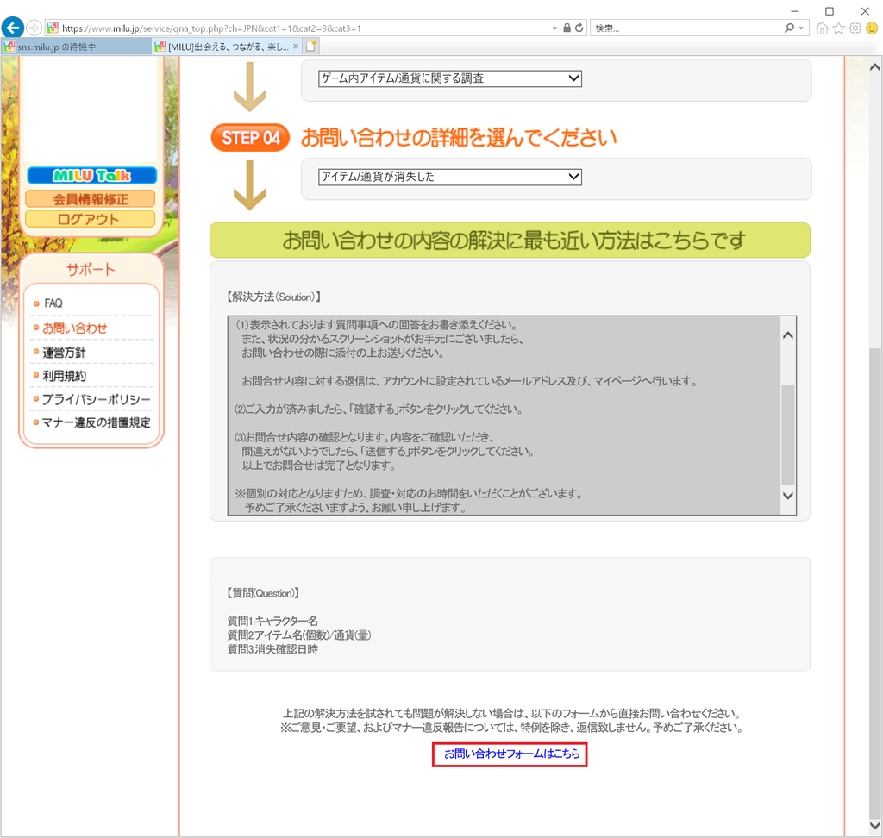Click the refresh icon in address bar
This screenshot has width=883, height=838.
coord(579,28)
